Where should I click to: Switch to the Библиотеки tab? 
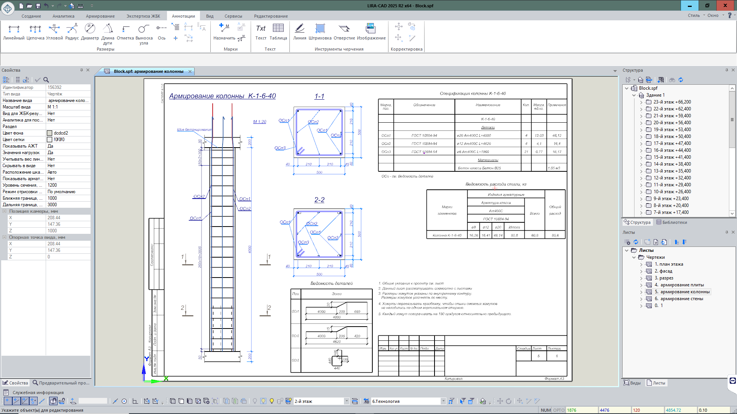(x=671, y=222)
